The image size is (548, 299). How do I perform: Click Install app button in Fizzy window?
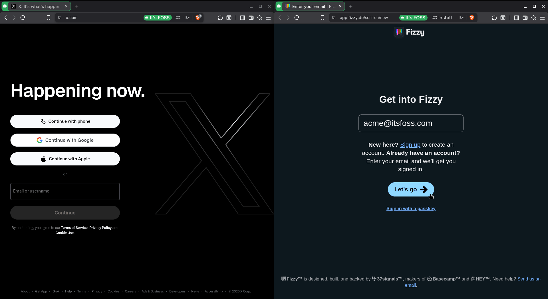(442, 18)
